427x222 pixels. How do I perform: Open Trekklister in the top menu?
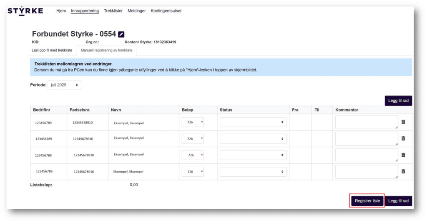click(113, 11)
